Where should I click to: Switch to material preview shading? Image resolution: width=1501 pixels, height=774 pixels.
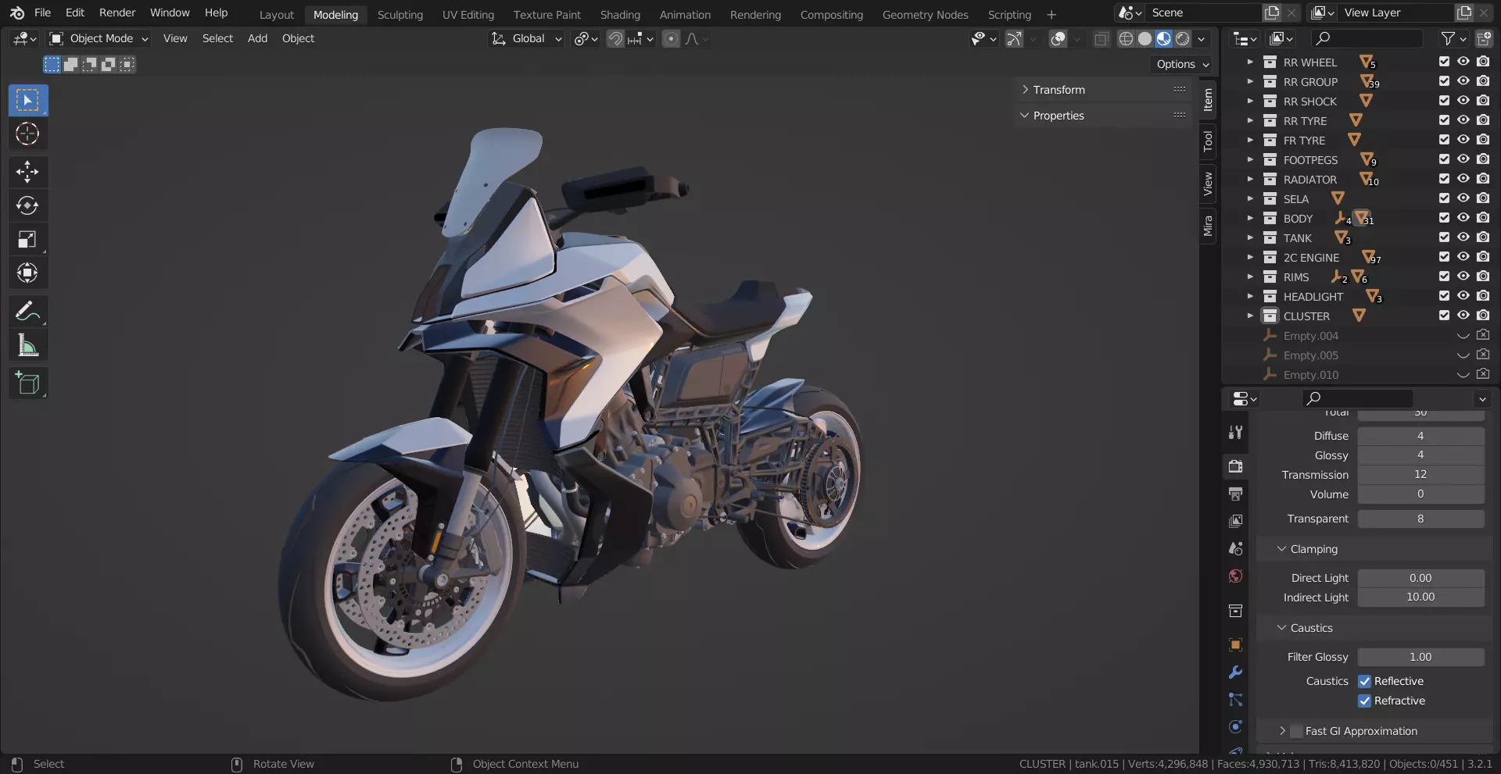[x=1164, y=39]
